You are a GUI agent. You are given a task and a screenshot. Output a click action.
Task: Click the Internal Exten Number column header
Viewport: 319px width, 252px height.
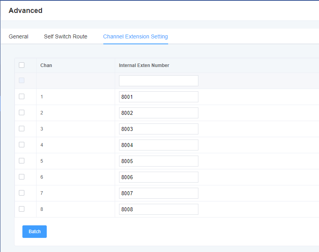pos(144,65)
